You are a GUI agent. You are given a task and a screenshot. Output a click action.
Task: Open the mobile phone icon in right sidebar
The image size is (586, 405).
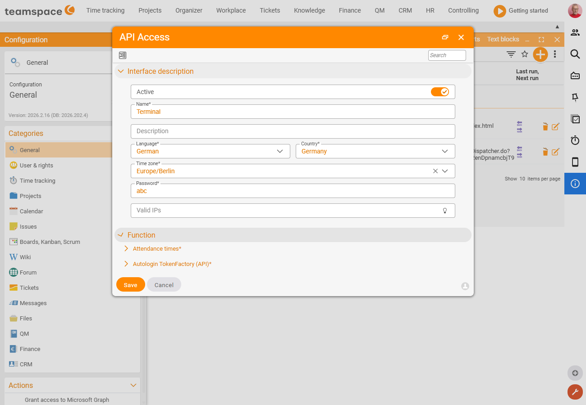(x=575, y=162)
